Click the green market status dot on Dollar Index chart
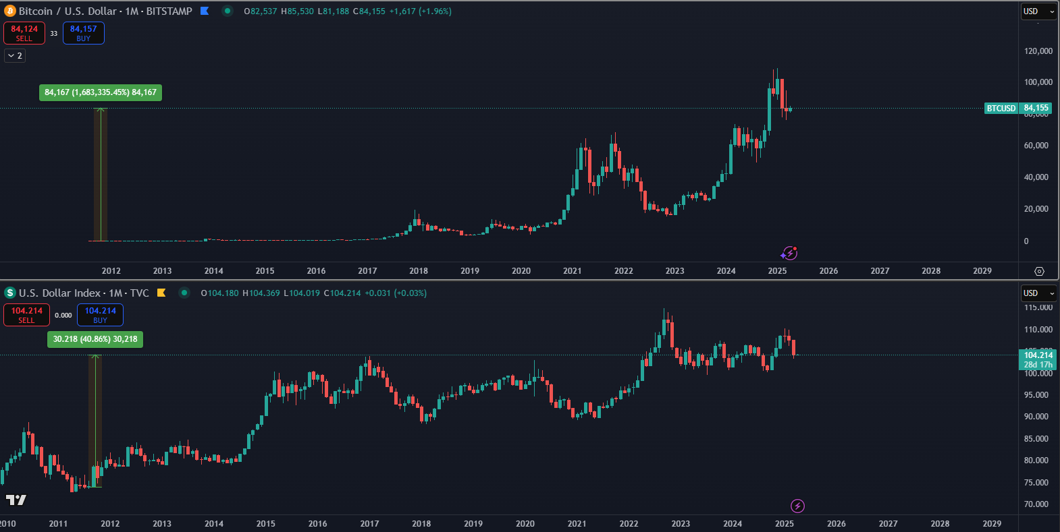This screenshot has width=1060, height=532. pyautogui.click(x=184, y=293)
